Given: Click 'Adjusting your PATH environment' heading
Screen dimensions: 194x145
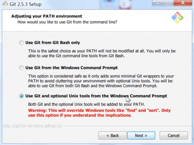Looking at the screenshot, I should click(47, 16).
